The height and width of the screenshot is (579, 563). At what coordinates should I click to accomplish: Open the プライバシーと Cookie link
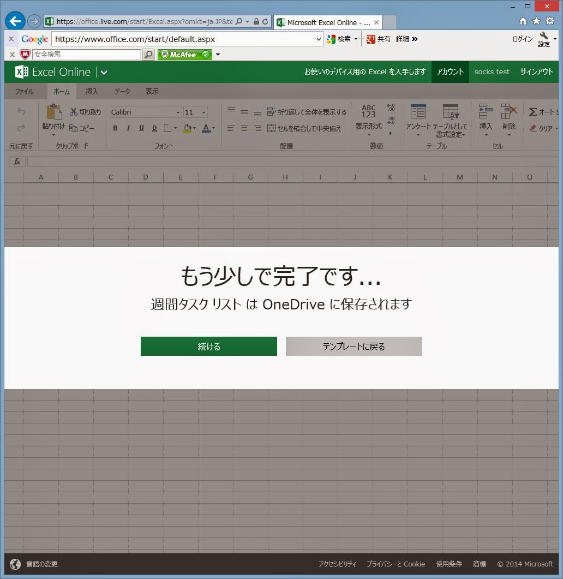pos(396,564)
